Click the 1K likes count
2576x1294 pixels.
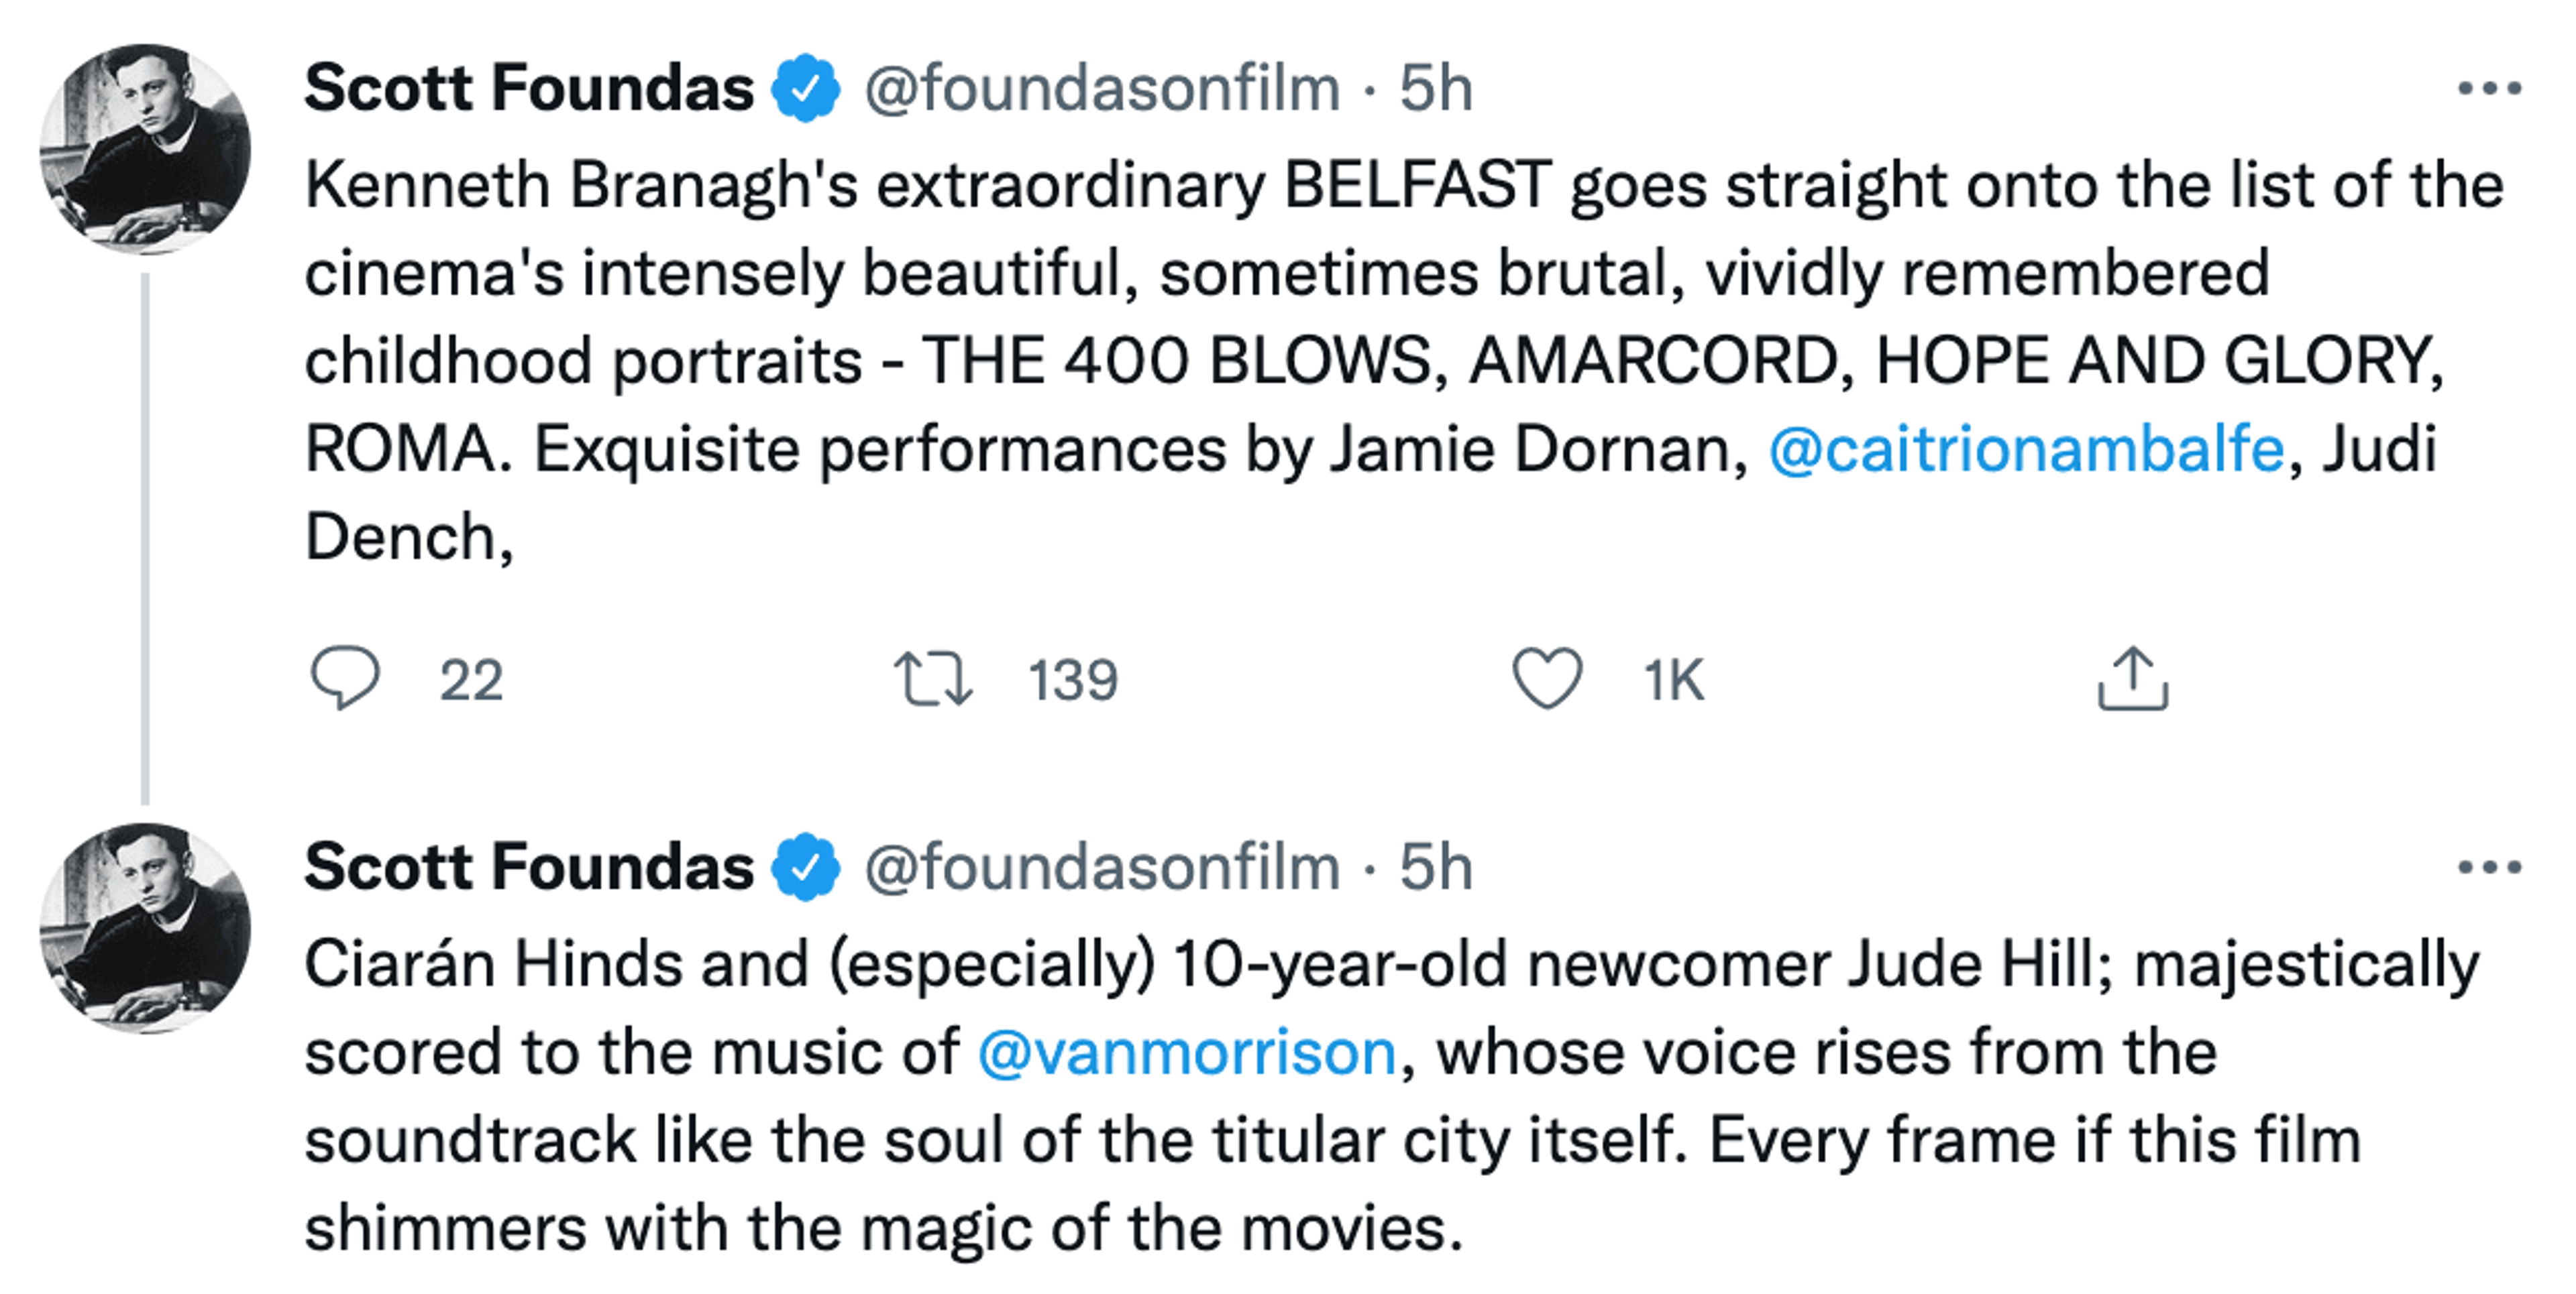pos(1673,681)
